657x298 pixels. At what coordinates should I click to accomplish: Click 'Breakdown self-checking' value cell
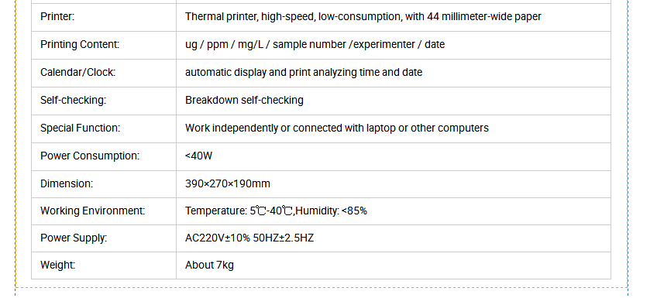pyautogui.click(x=394, y=101)
